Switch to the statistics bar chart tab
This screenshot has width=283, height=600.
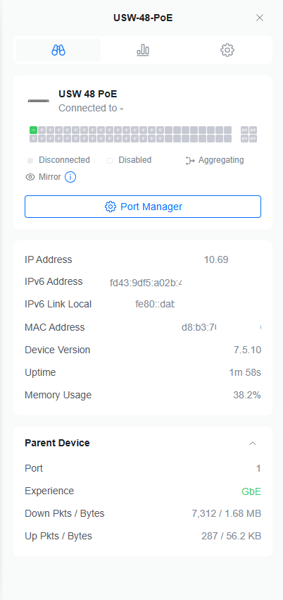(x=143, y=50)
